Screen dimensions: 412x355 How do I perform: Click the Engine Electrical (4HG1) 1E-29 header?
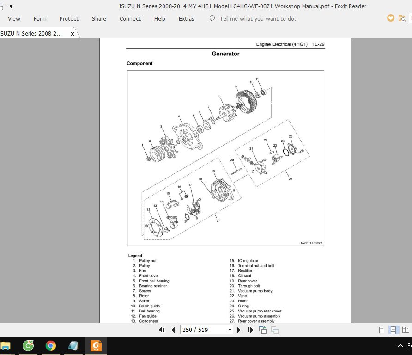tap(290, 44)
